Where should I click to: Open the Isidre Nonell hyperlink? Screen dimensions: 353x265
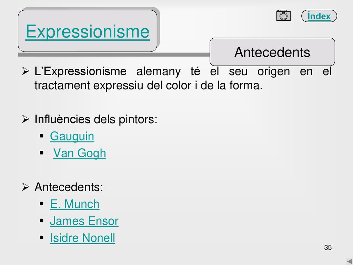[82, 238]
